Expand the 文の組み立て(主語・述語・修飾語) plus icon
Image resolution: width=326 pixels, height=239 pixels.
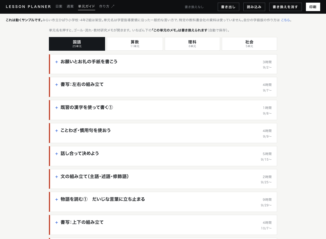(56, 177)
